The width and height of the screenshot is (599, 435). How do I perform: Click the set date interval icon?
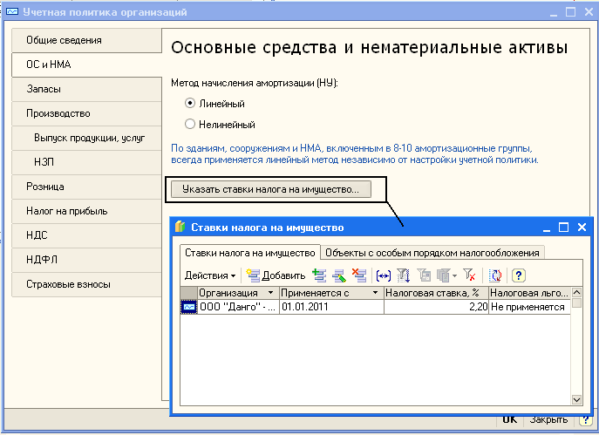point(383,275)
